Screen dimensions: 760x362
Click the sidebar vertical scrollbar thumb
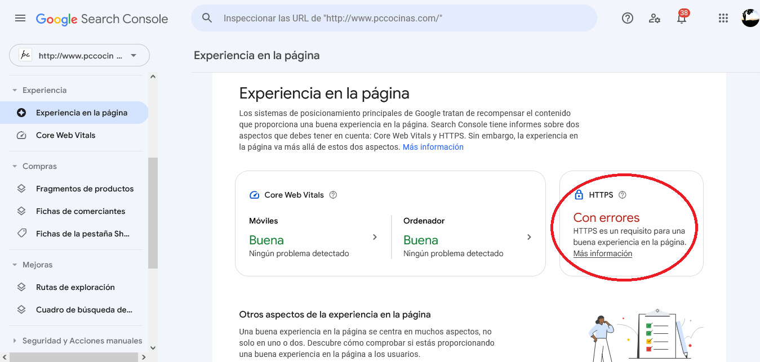(x=153, y=213)
